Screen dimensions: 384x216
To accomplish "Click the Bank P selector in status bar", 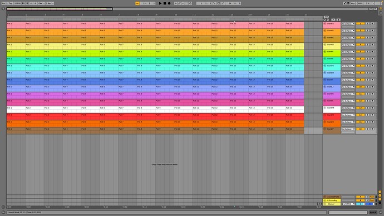I will 373,212.
